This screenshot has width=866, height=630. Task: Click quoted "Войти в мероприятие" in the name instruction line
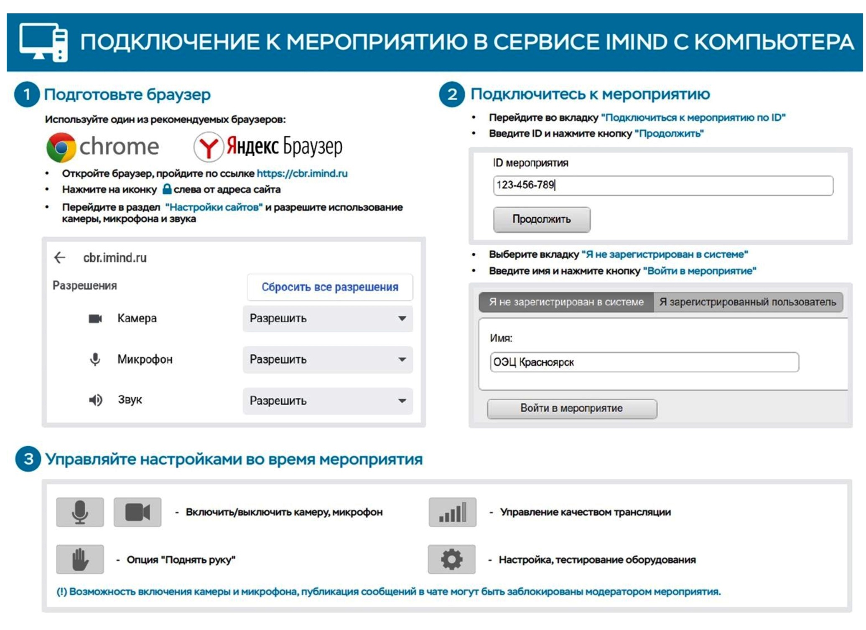(700, 271)
